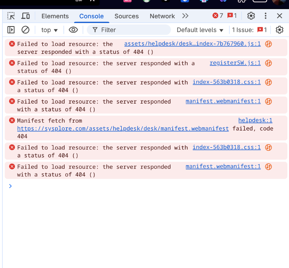Open the first index-563b0318.css:1 link
289x268 pixels.
point(226,82)
